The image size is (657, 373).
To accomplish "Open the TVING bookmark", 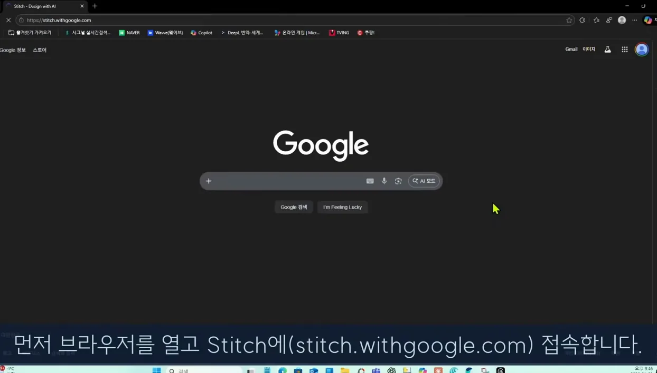I will pyautogui.click(x=339, y=33).
